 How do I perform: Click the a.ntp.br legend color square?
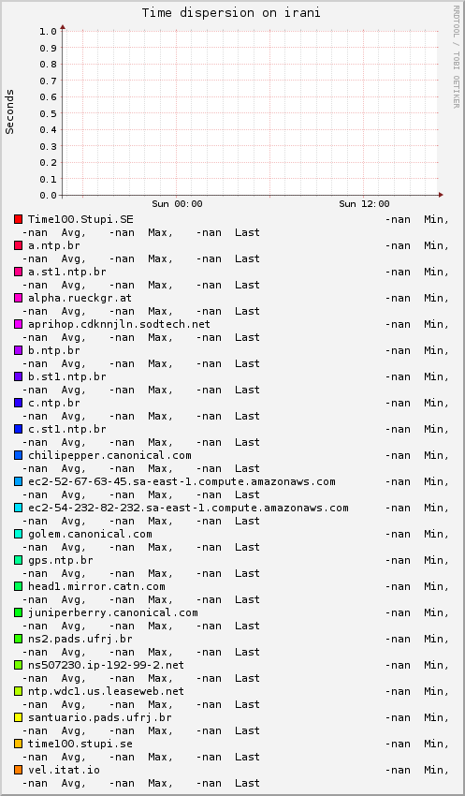point(19,245)
